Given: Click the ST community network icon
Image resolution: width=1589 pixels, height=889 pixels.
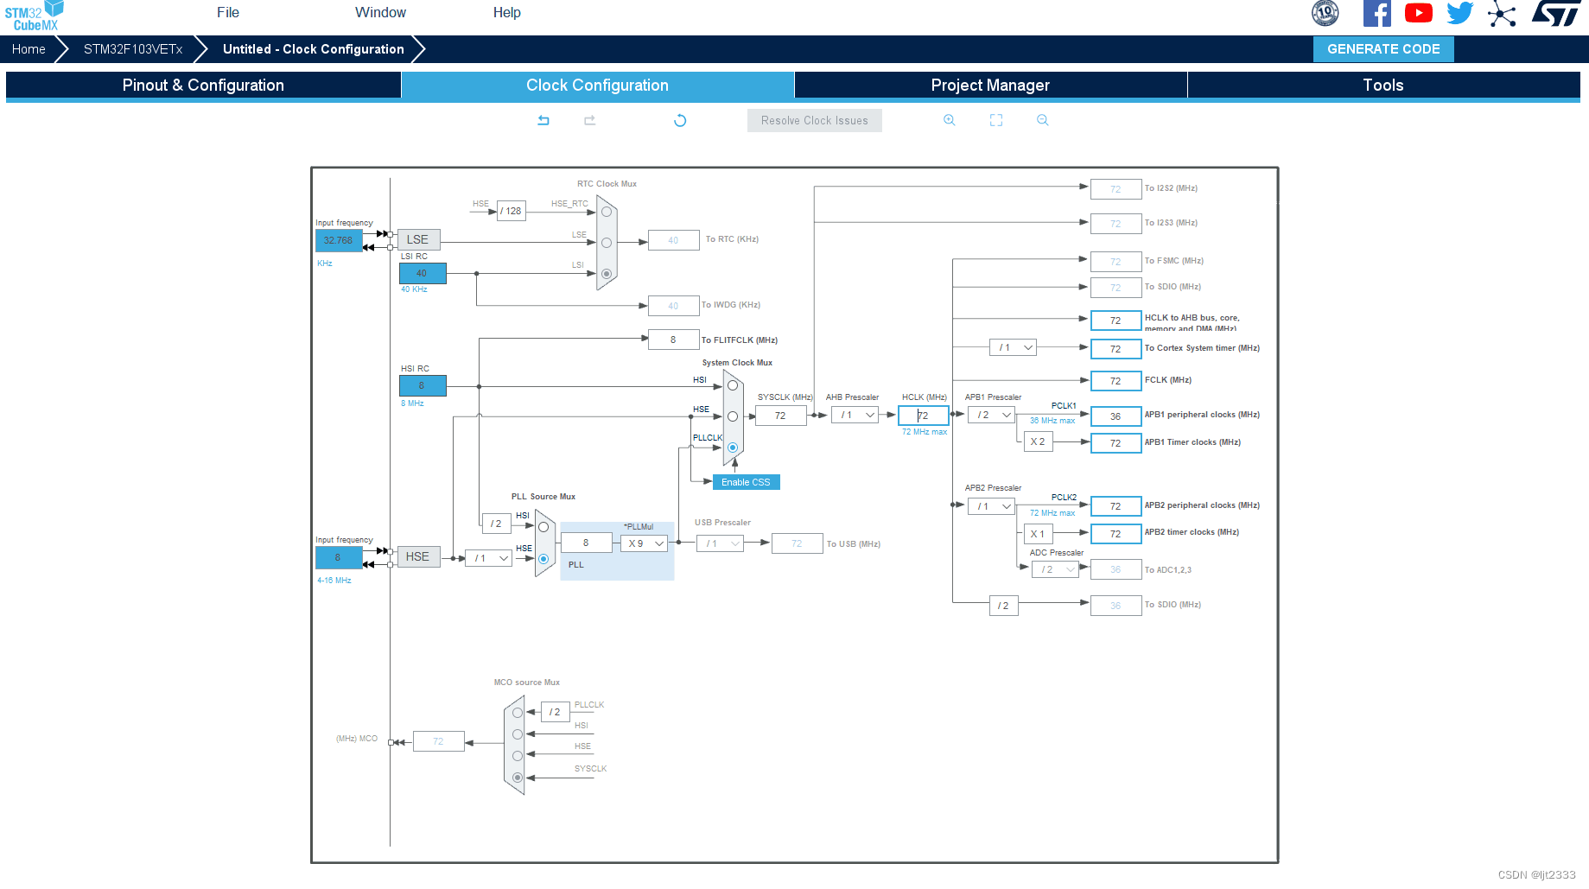Looking at the screenshot, I should click(x=1502, y=14).
